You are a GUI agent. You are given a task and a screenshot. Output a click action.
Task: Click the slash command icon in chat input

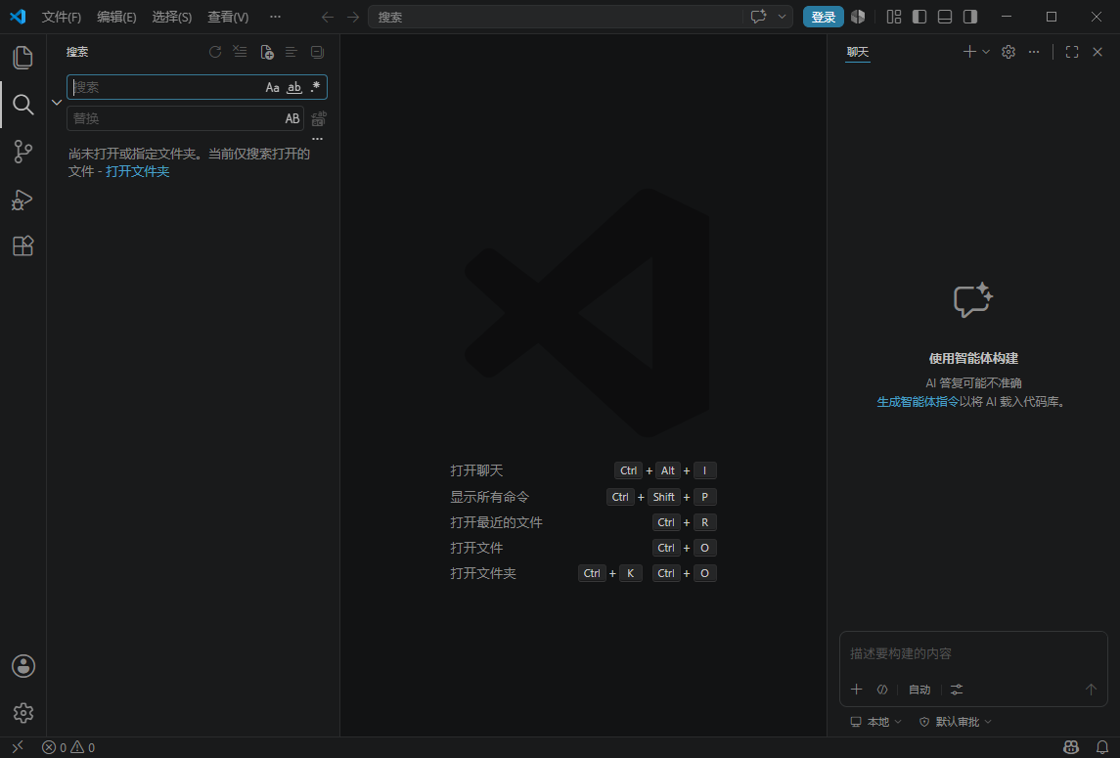tap(882, 690)
